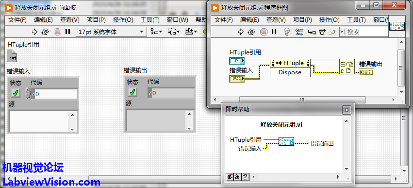Expand the Distribute Objects dropdown
The width and height of the screenshot is (413, 188).
point(174,32)
